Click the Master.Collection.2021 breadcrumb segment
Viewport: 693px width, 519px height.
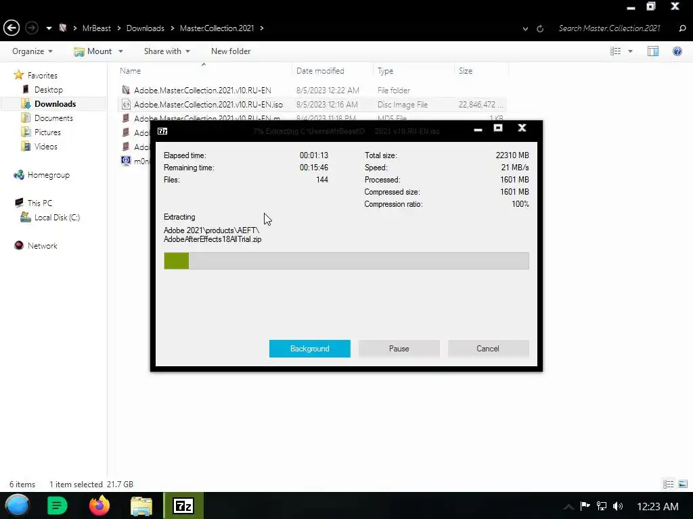click(217, 28)
